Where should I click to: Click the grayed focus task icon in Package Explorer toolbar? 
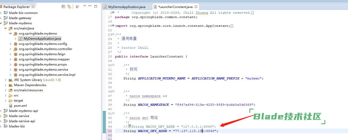click(77, 6)
